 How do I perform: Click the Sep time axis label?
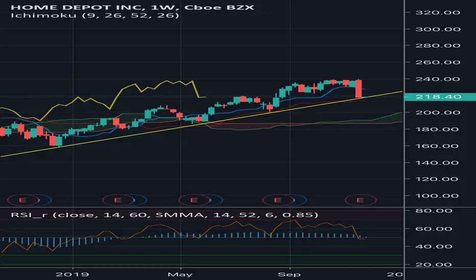[289, 274]
